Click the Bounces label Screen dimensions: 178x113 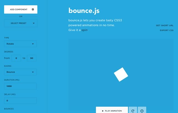tap(9, 109)
